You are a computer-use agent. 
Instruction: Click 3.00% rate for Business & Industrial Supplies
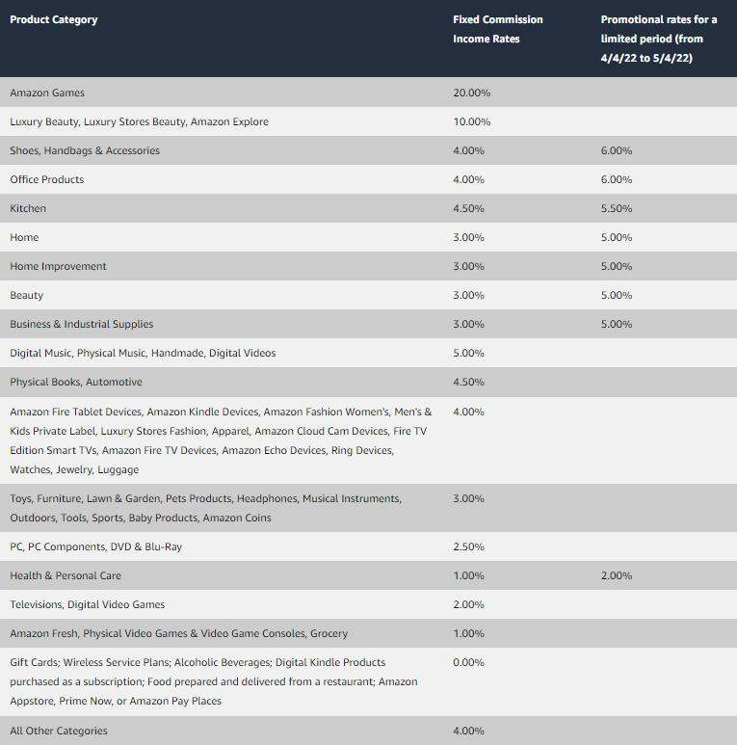(x=468, y=324)
